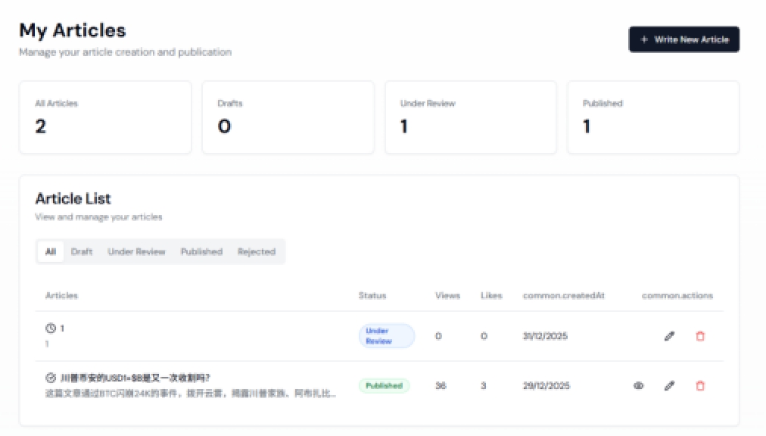Click the Views column header
The width and height of the screenshot is (766, 436).
(447, 295)
